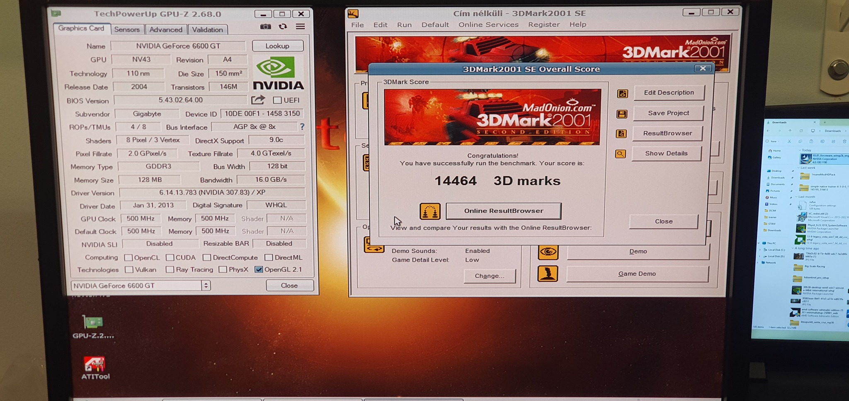Switch to the Validation tab
849x401 pixels.
pos(207,29)
